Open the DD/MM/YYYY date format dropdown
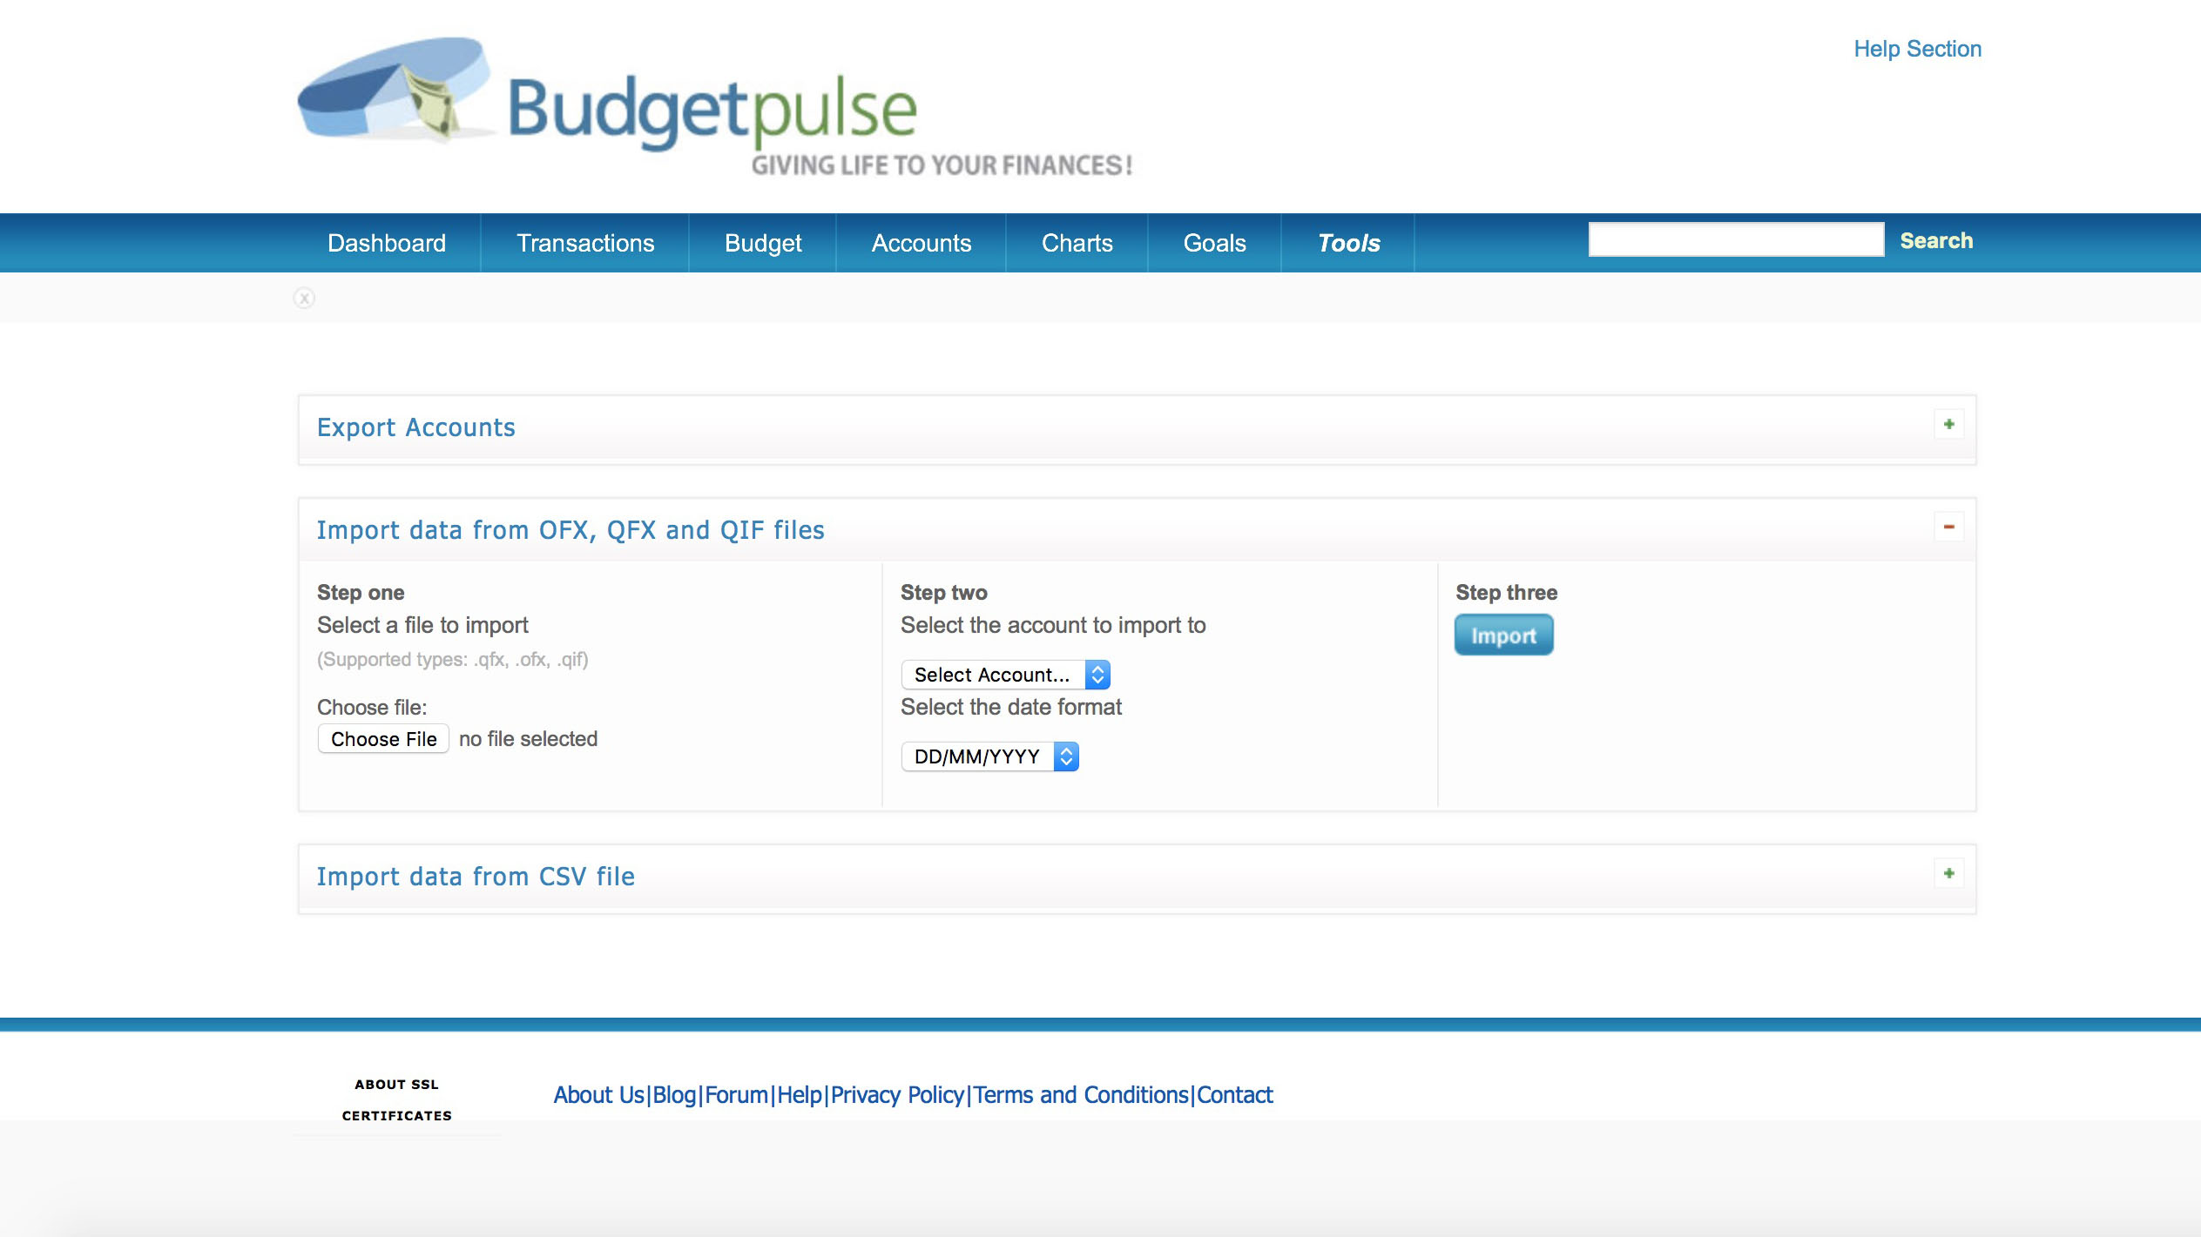The image size is (2201, 1237). pos(989,756)
